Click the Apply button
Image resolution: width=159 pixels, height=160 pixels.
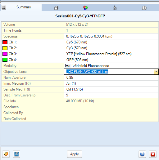click(x=75, y=154)
